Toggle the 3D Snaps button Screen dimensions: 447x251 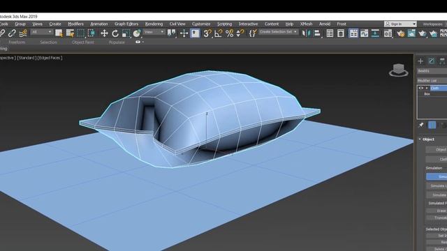tap(207, 33)
